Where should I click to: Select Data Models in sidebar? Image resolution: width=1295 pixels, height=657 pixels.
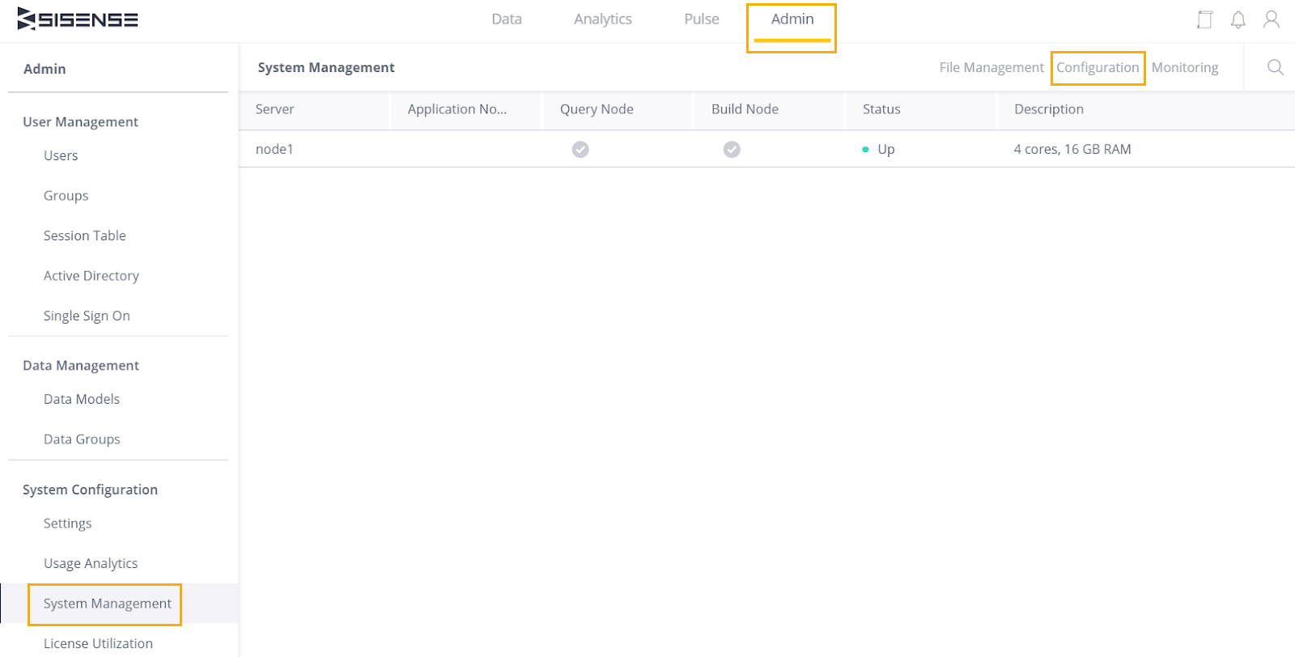(81, 399)
